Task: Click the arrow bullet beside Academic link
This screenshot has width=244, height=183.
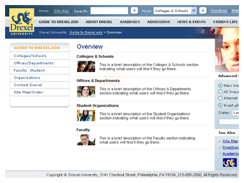Action: point(220,153)
